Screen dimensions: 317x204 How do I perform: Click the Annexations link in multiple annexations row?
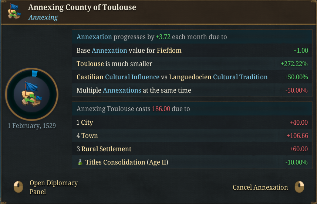122,90
